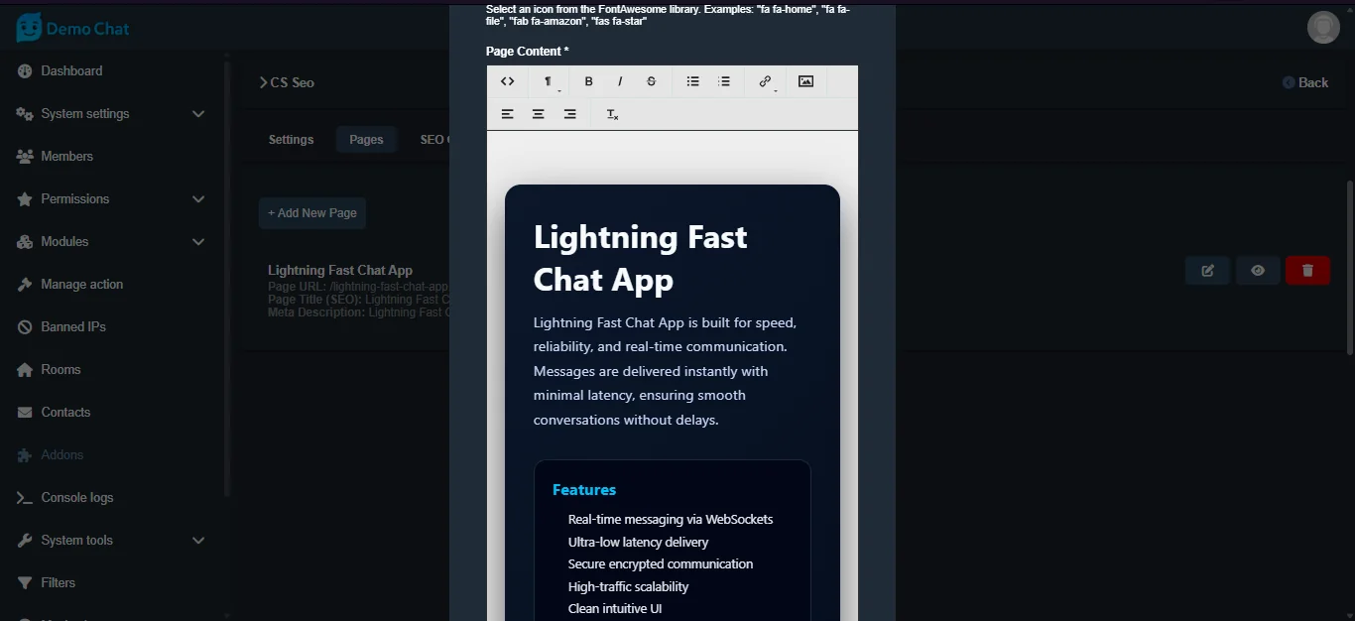The height and width of the screenshot is (621, 1355).
Task: Center align the editor text
Action: 538,114
